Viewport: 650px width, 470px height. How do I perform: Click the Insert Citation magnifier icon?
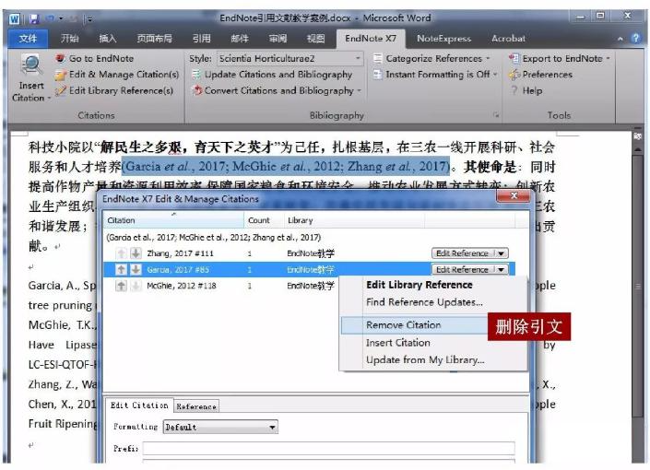coord(29,66)
